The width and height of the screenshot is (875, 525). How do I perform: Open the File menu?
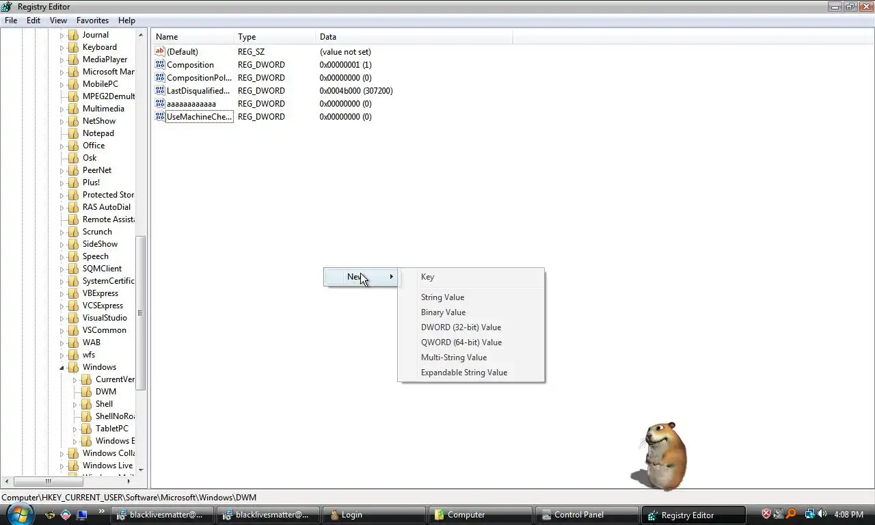[11, 21]
